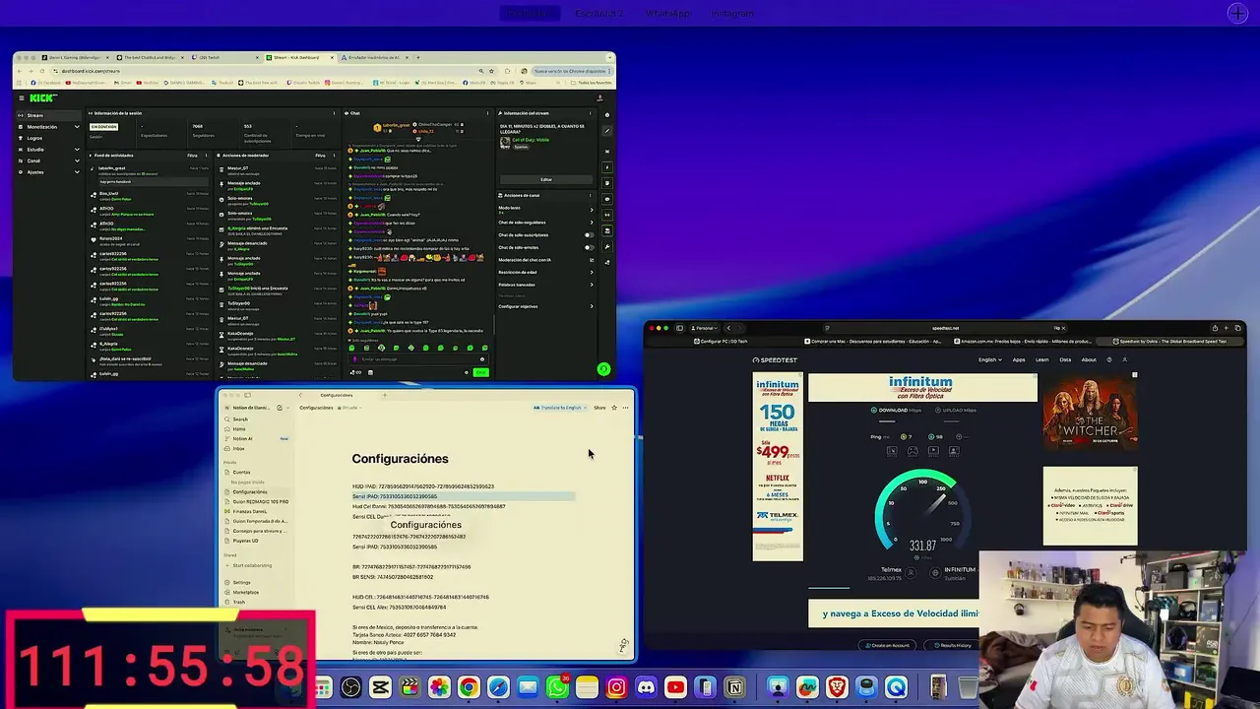The image size is (1260, 709).
Task: Open Palabras baneadas arrow
Action: point(592,285)
